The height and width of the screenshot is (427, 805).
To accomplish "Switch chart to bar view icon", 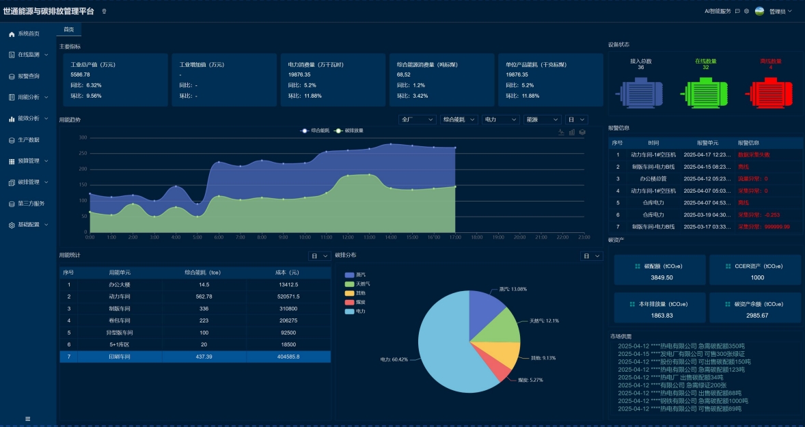I will [572, 132].
